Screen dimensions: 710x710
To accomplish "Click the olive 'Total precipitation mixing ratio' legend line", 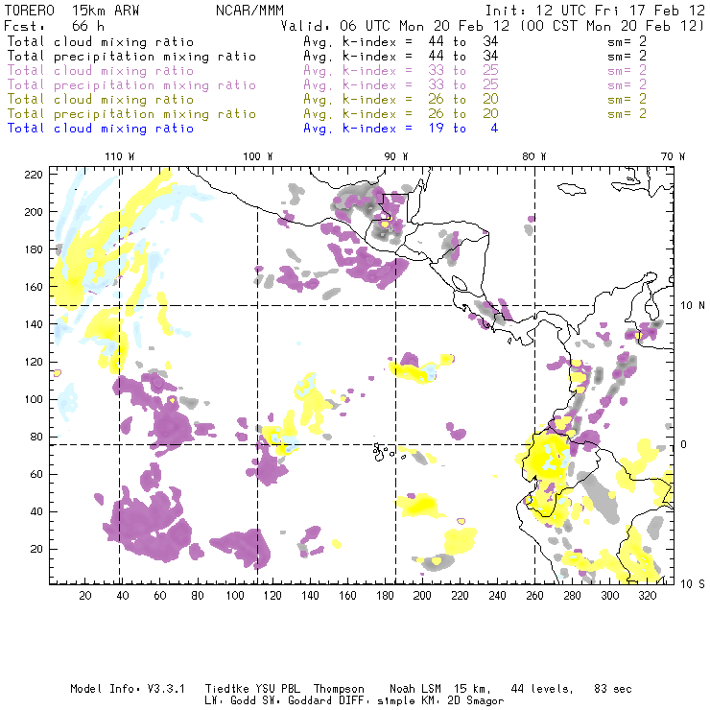I will point(131,113).
